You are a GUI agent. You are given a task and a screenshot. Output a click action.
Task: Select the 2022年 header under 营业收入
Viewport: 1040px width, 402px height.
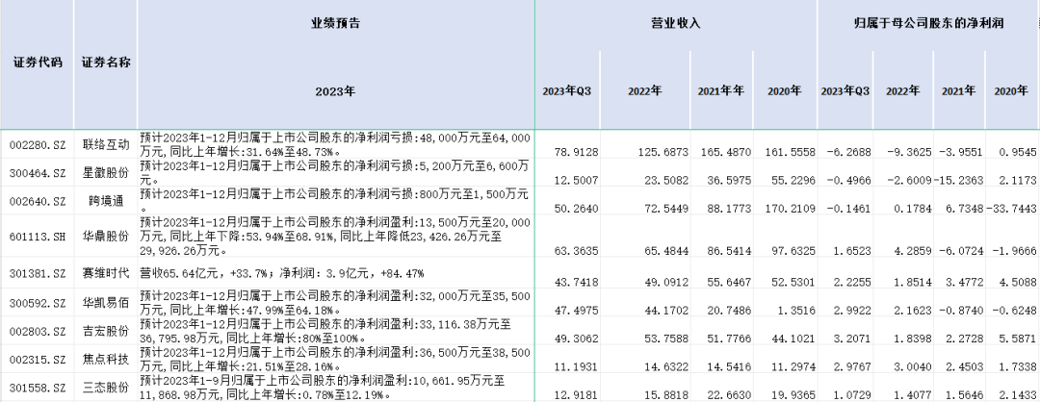(x=644, y=91)
